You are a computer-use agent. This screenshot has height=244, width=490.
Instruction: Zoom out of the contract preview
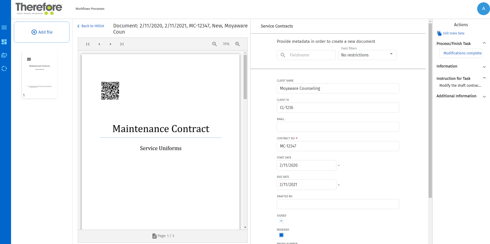[x=215, y=44]
